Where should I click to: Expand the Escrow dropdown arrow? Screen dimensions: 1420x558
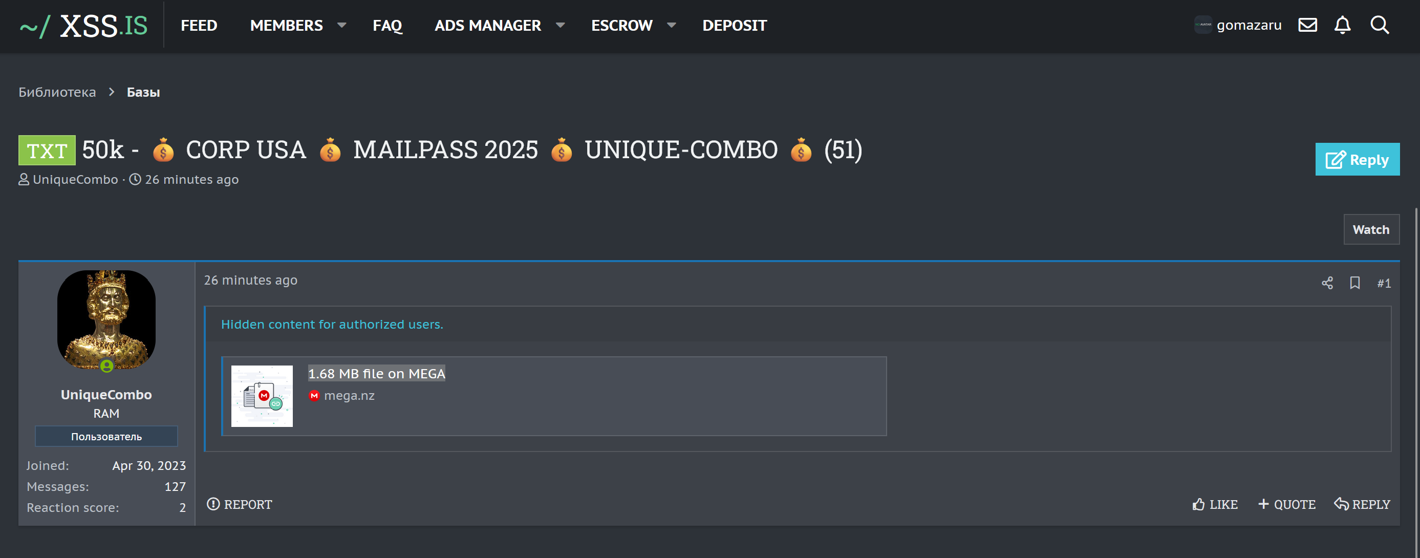coord(672,26)
